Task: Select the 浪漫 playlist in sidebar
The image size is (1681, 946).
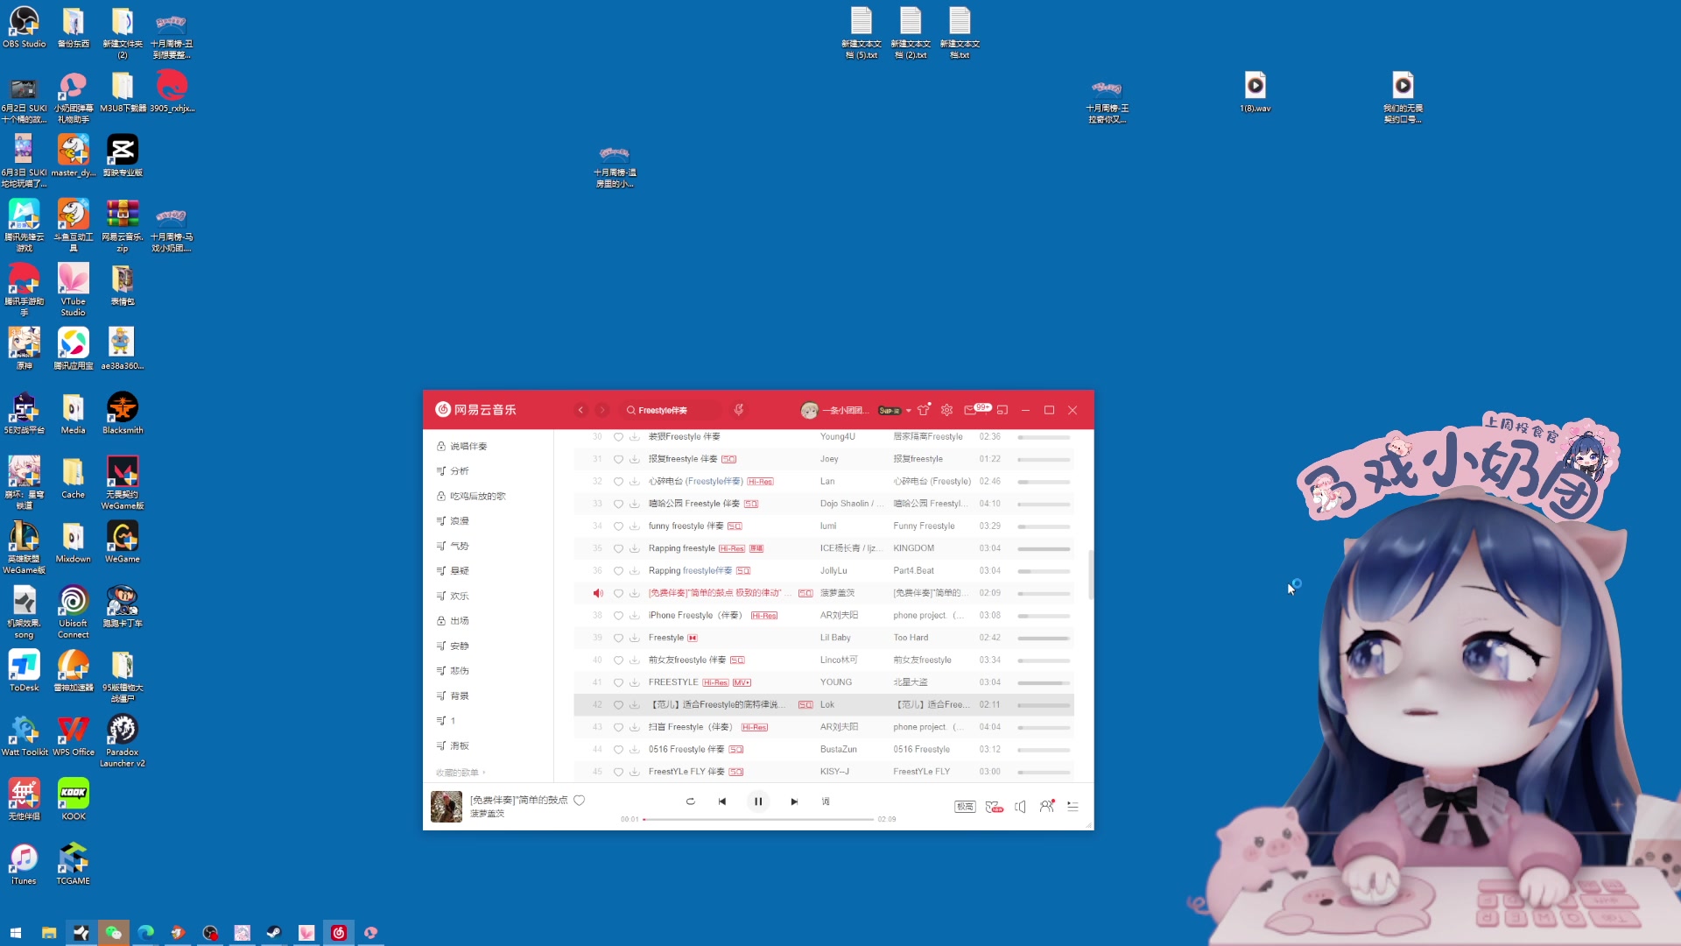Action: [x=460, y=521]
